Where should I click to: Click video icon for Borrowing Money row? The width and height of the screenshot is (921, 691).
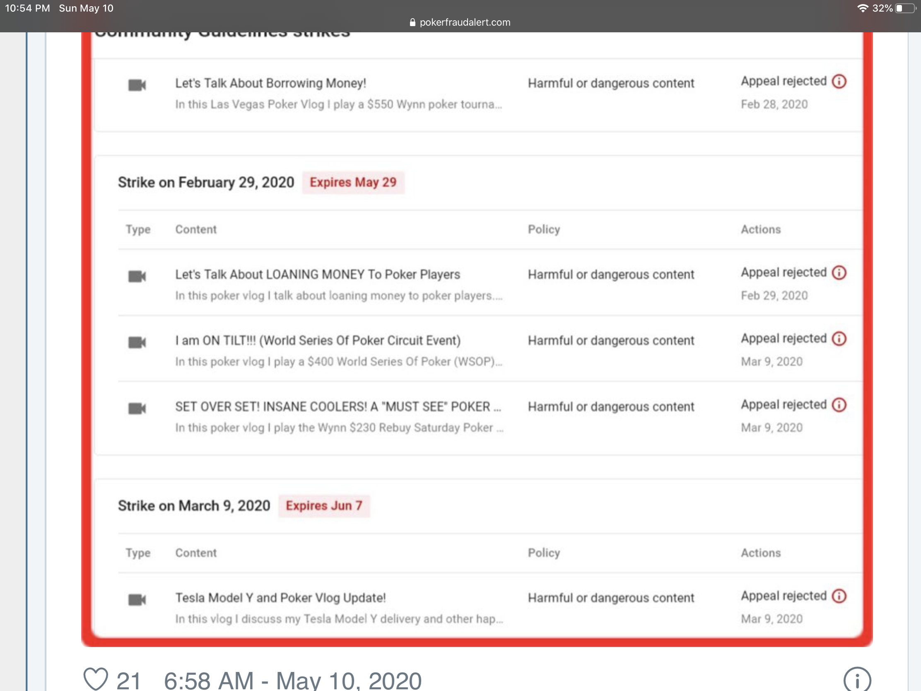(137, 85)
